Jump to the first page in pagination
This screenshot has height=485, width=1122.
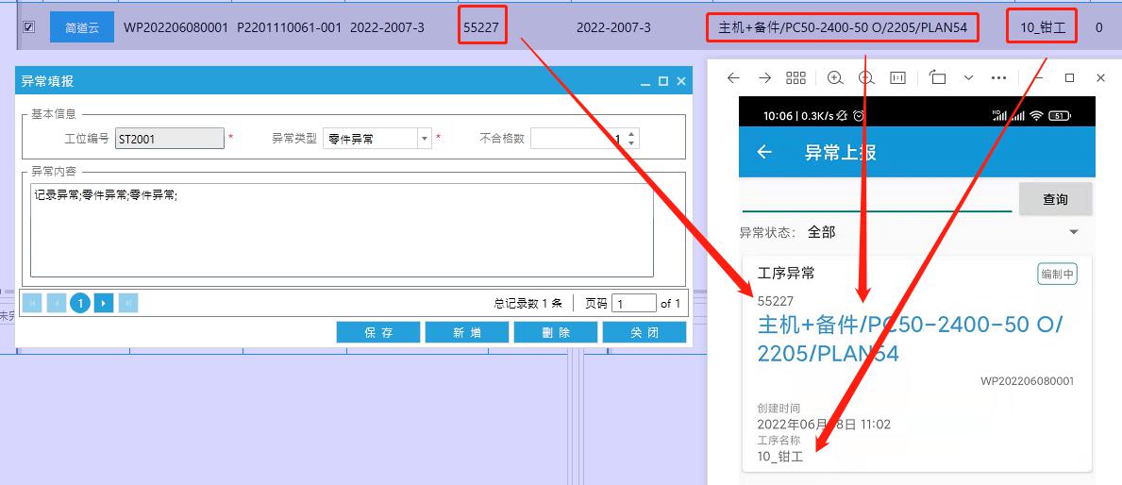tap(32, 303)
